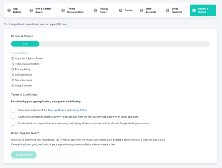Click the step 1 number circle icon
222x168 pixels.
point(9,11)
